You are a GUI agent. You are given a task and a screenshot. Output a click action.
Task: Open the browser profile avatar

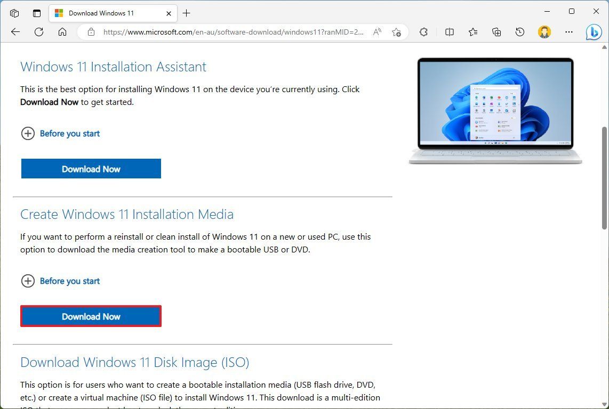click(544, 32)
